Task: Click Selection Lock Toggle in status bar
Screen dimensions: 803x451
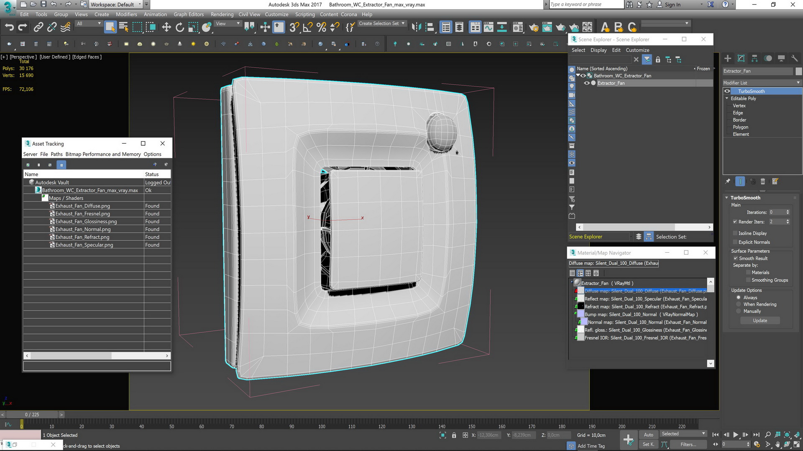Action: [x=454, y=435]
